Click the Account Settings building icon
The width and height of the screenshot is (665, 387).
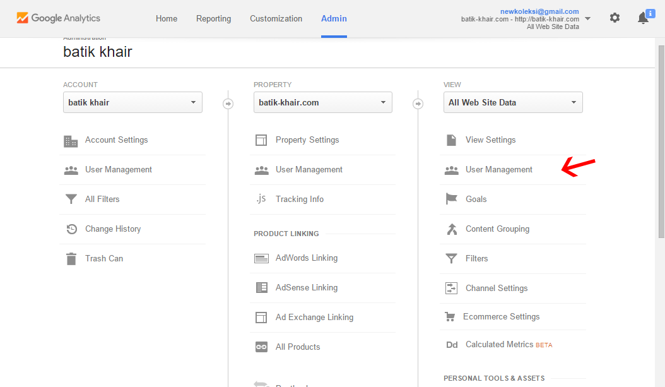pos(71,141)
